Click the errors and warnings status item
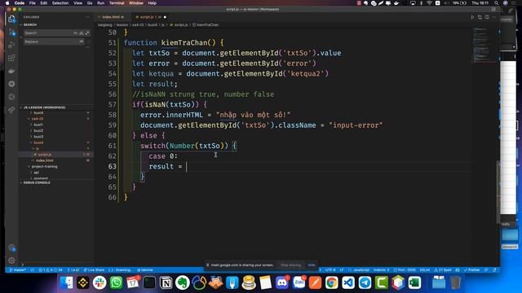Image resolution: width=522 pixels, height=293 pixels. [51, 270]
